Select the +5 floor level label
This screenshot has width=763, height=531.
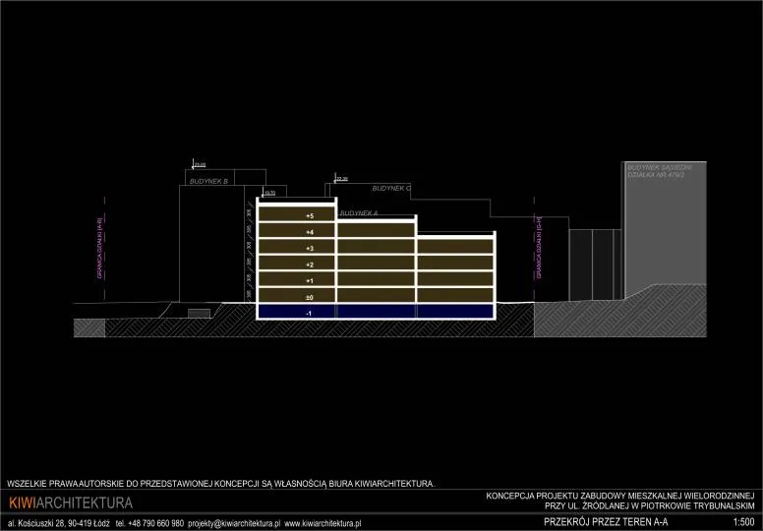pos(310,215)
